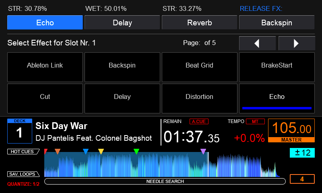Image resolution: width=322 pixels, height=193 pixels.
Task: Click the track waveform overview
Action: (162, 164)
